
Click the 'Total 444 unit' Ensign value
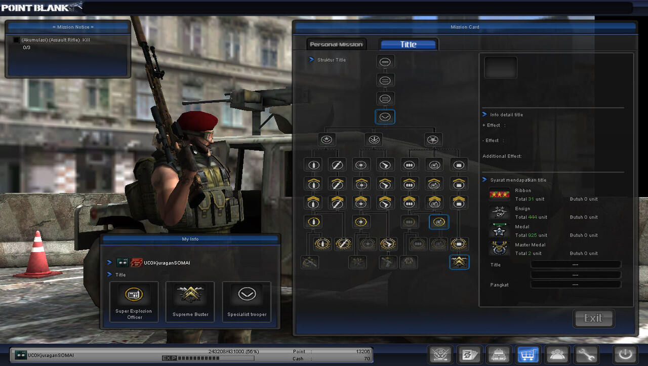[531, 217]
